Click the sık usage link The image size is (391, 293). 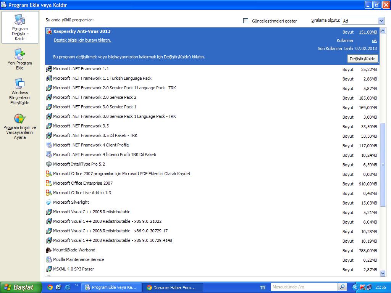pyautogui.click(x=374, y=40)
